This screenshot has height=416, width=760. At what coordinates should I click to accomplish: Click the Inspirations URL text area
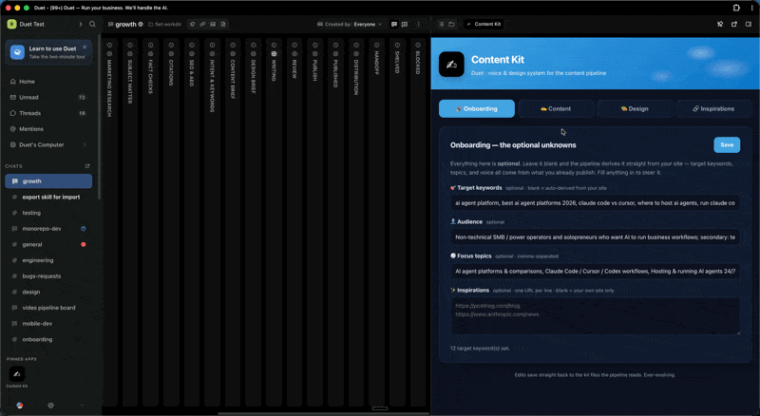(596, 316)
